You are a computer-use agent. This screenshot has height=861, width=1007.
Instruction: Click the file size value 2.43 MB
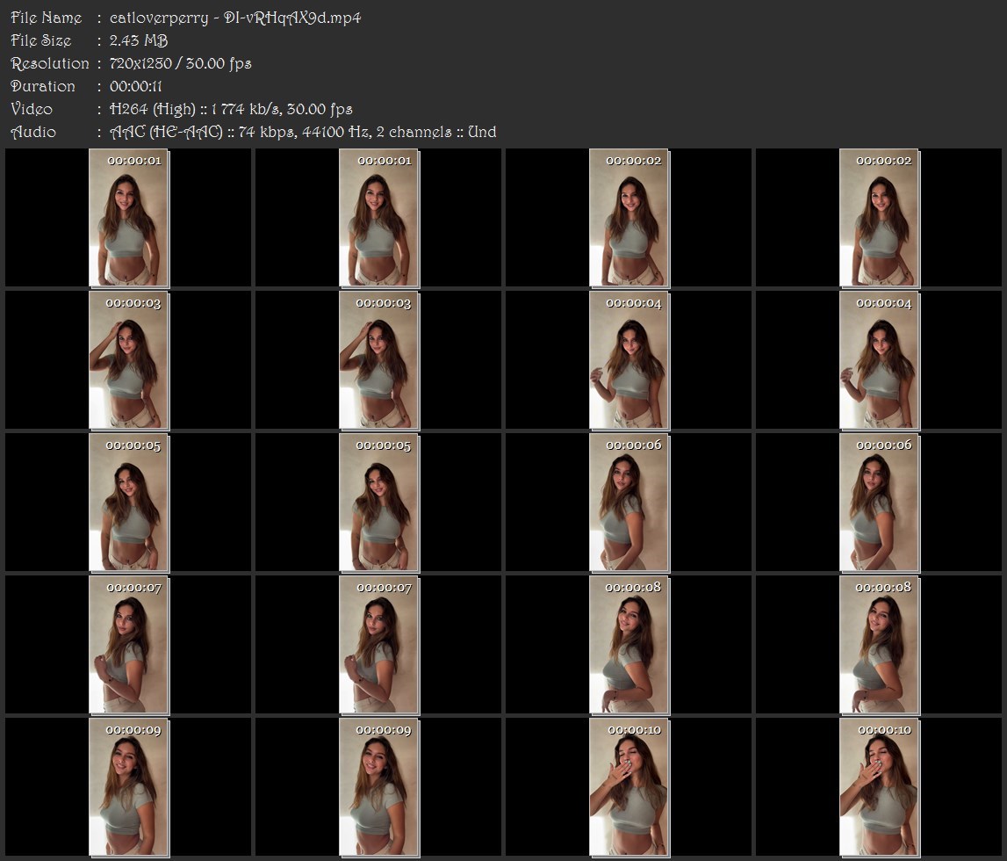(x=138, y=40)
